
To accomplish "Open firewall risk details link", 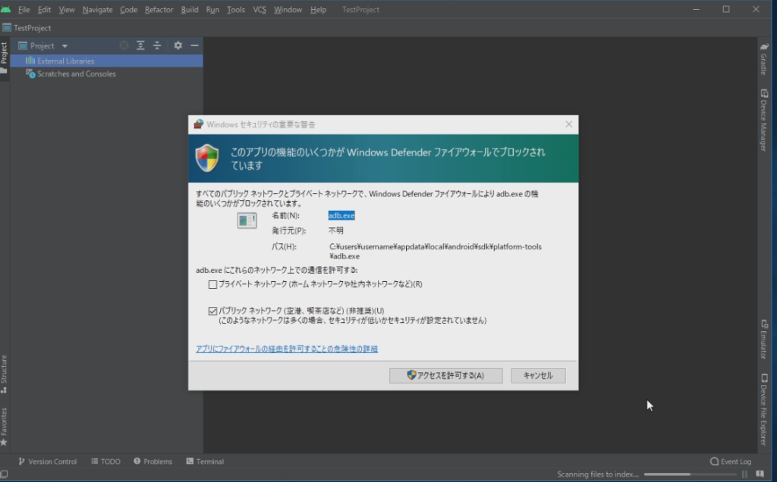I will click(286, 349).
